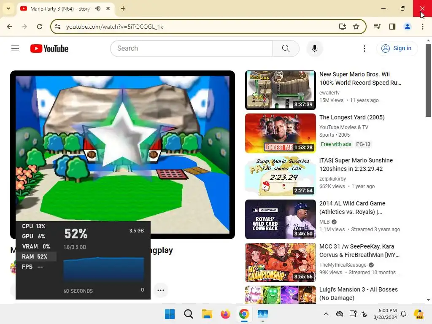432x324 pixels.
Task: Click page vertical scrollbar thumb
Action: pos(428,80)
